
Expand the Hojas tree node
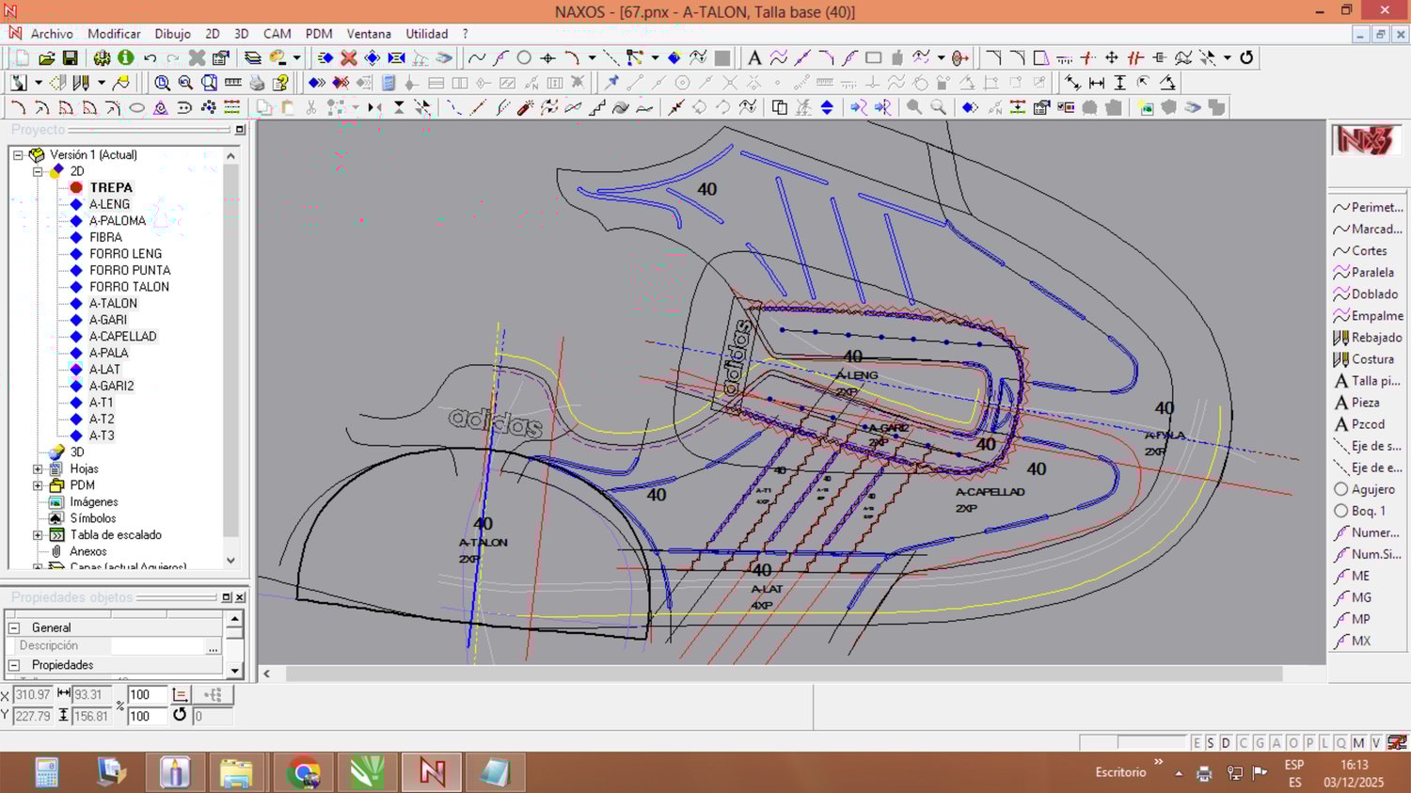[38, 468]
